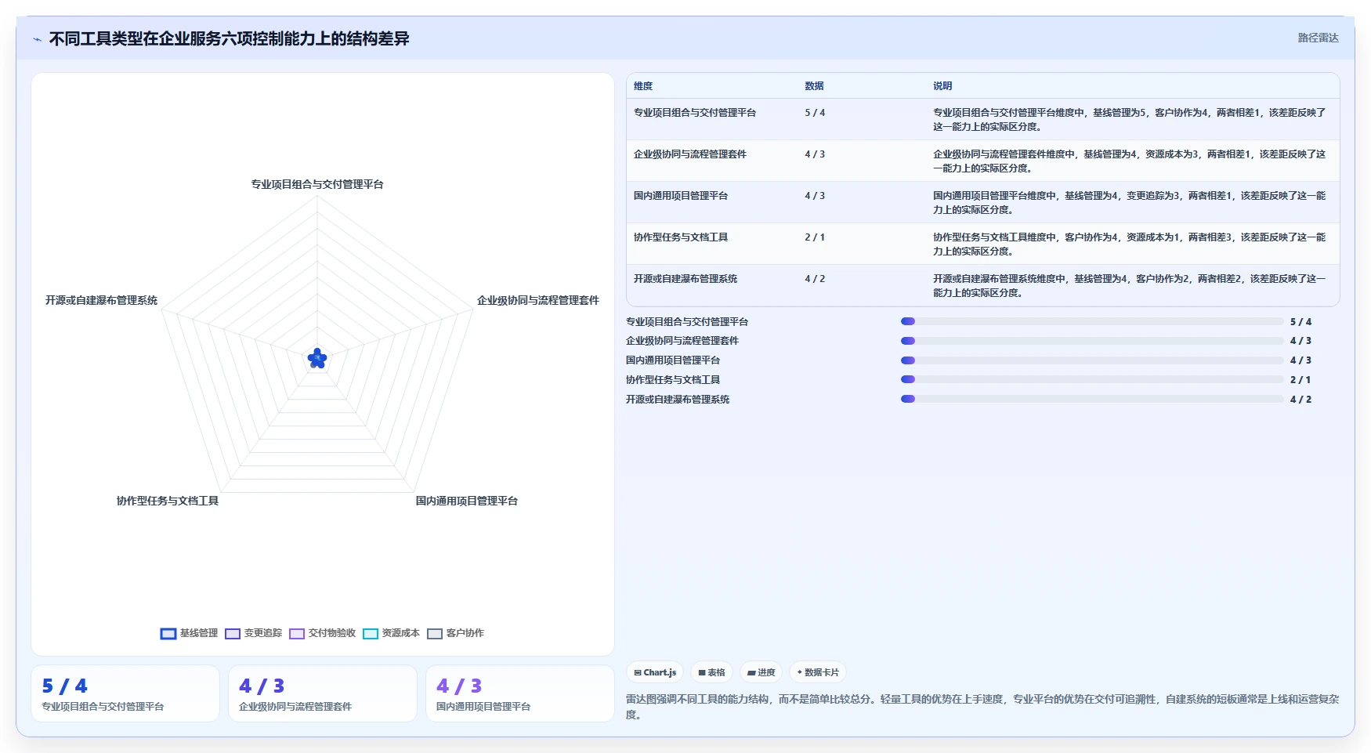Click the 说明 column header
Image resolution: width=1371 pixels, height=753 pixels.
click(x=942, y=86)
